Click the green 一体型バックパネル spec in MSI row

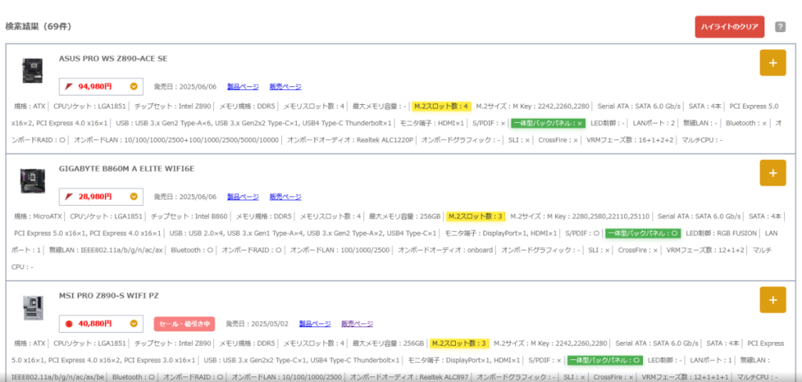605,360
